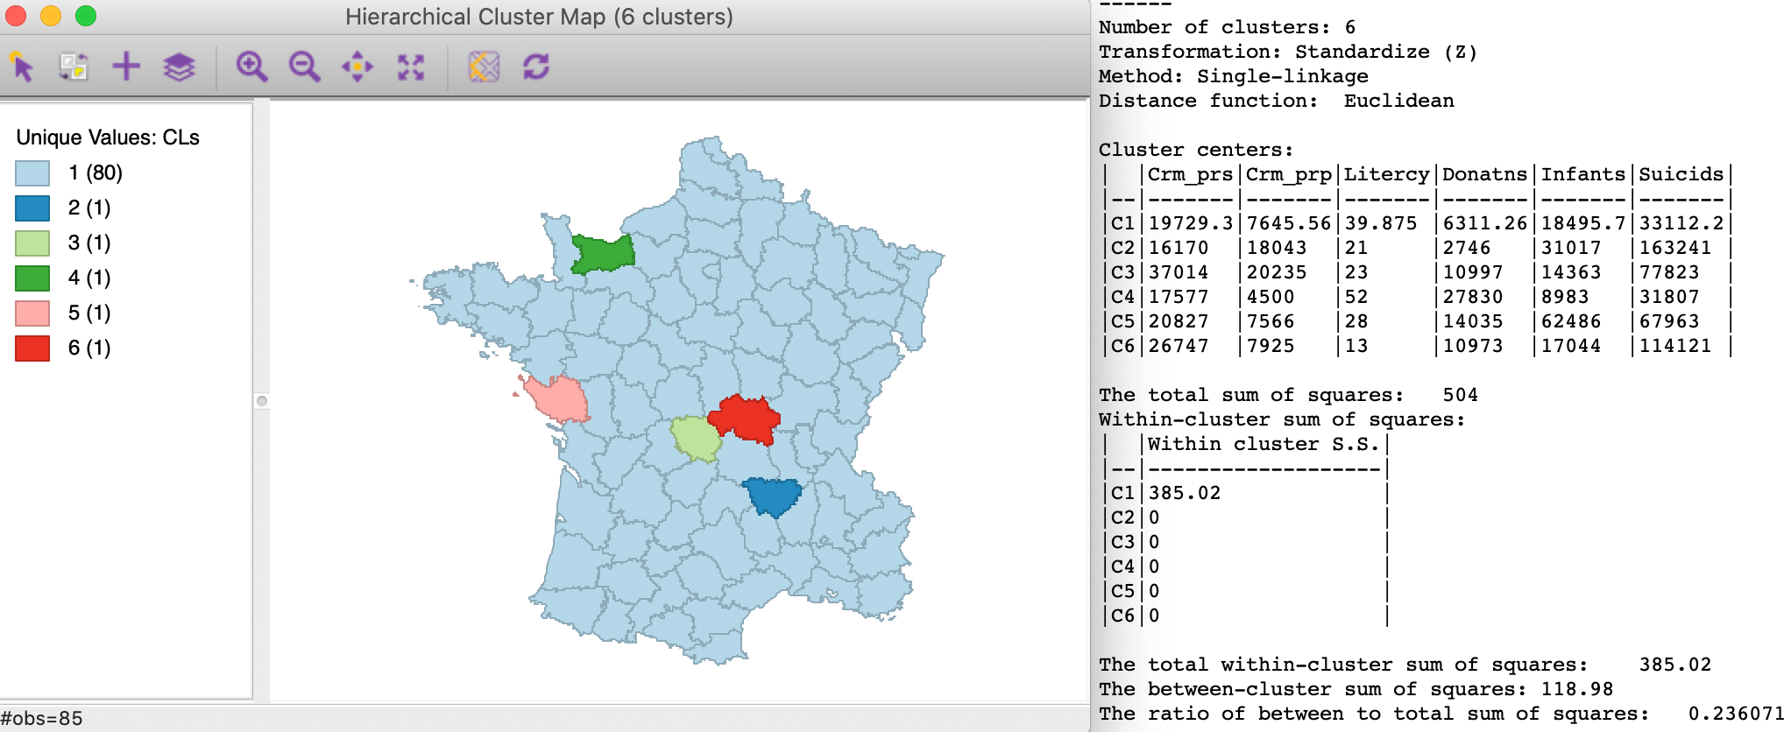
Task: Click the C2 Suicids value 163241
Action: coord(1674,248)
